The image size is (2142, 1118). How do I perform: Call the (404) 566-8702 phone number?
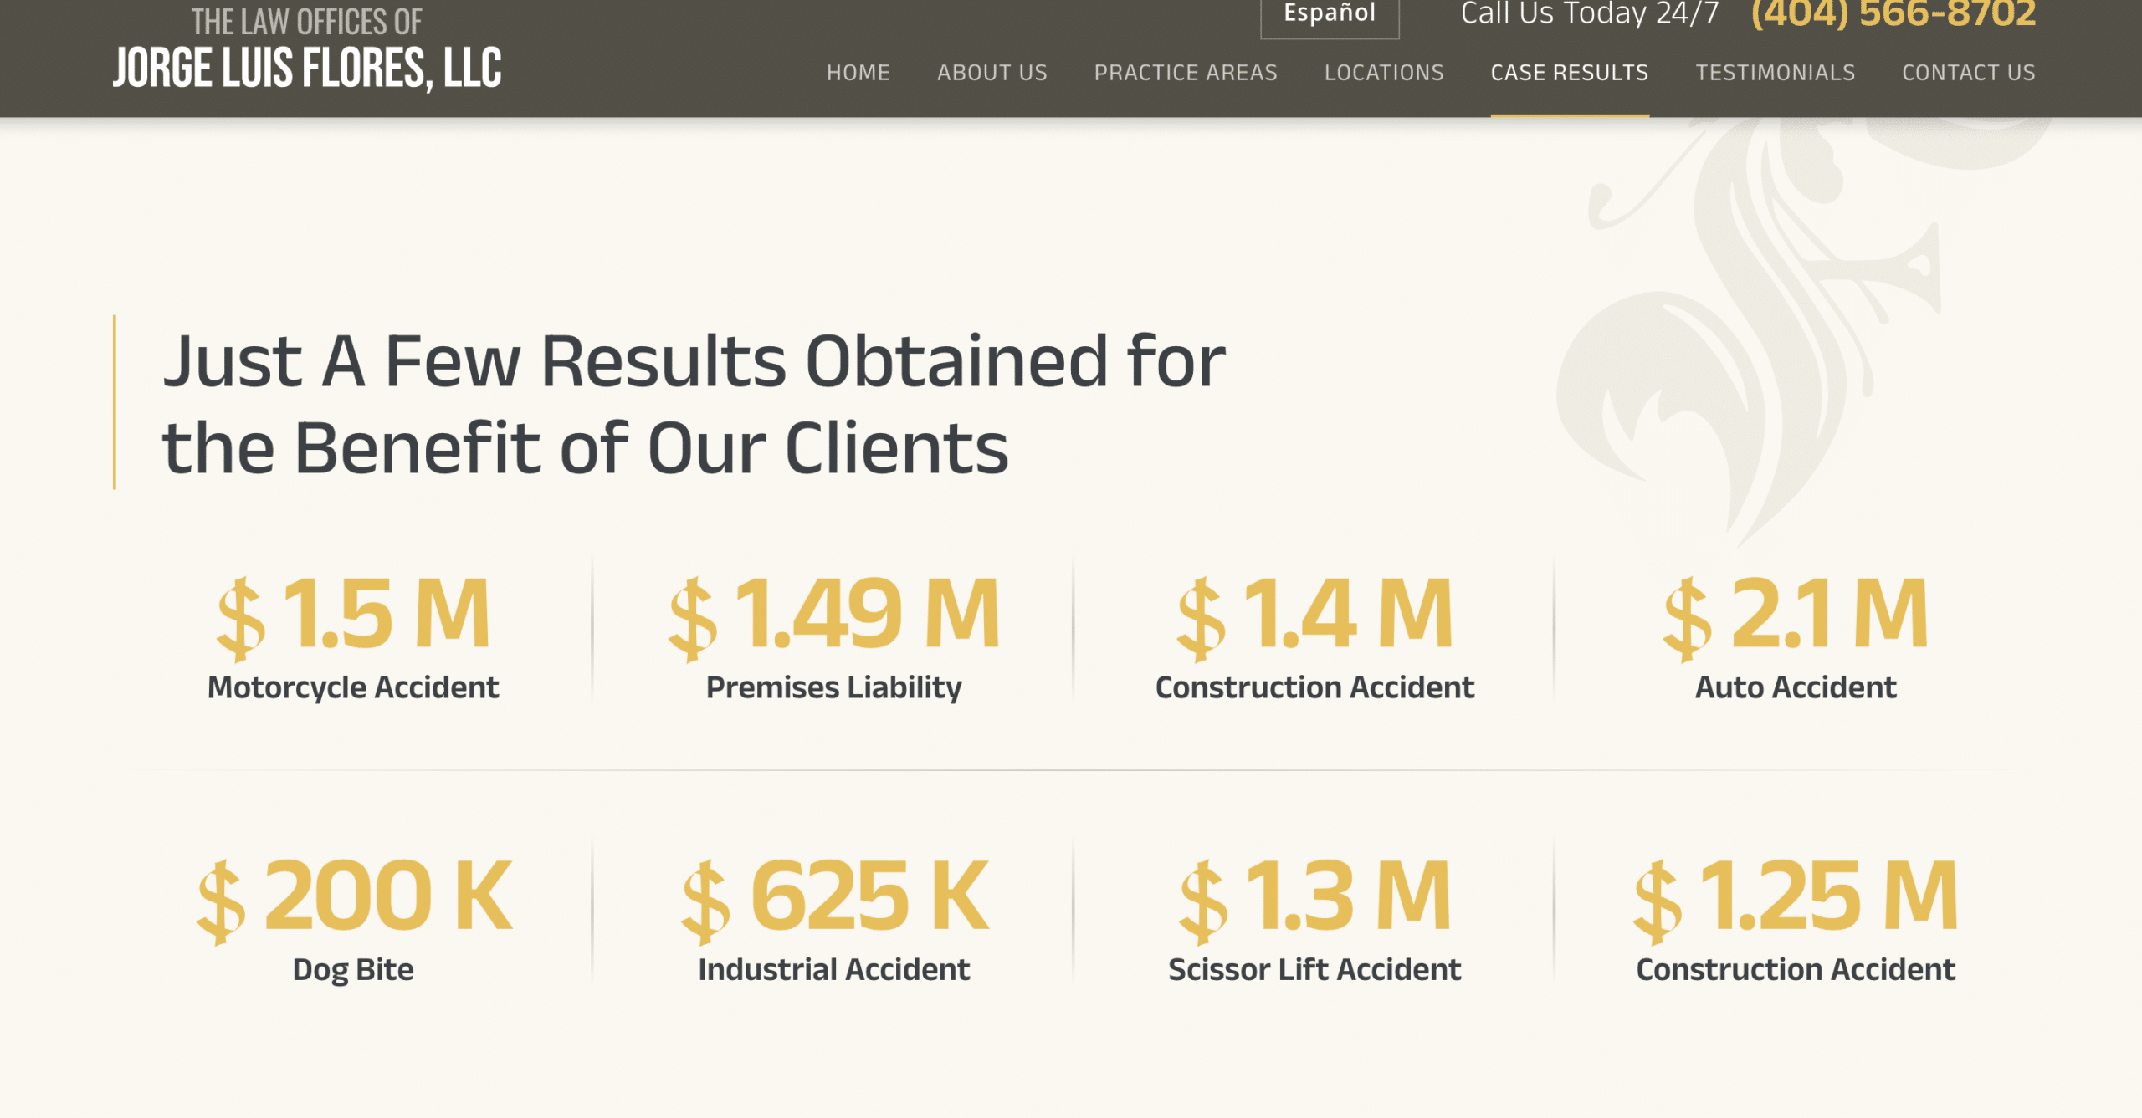[1893, 15]
